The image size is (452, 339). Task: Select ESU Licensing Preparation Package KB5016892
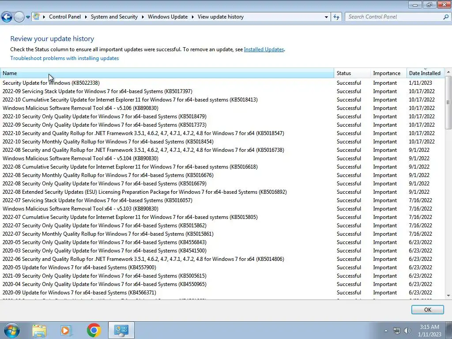[222, 192]
